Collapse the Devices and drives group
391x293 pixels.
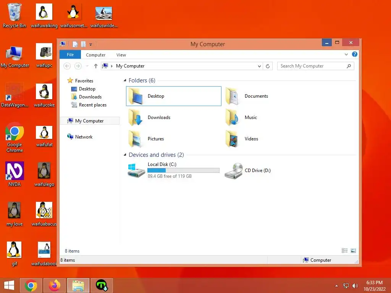point(125,155)
